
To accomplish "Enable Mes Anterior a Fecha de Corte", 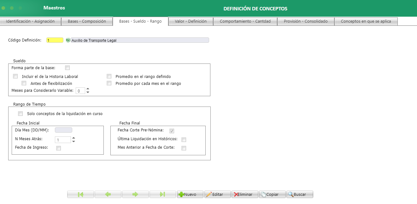I will (184, 148).
